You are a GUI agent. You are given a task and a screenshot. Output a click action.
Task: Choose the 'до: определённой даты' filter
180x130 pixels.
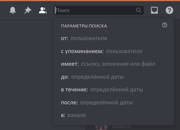coord(114,77)
